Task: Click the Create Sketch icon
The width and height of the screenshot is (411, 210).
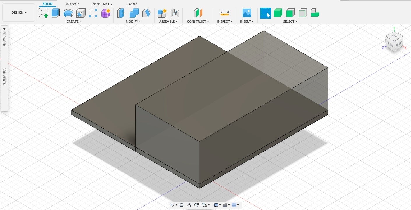Action: coord(43,13)
